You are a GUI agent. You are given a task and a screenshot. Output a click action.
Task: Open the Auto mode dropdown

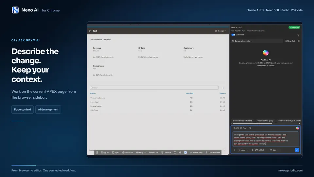tap(243, 150)
